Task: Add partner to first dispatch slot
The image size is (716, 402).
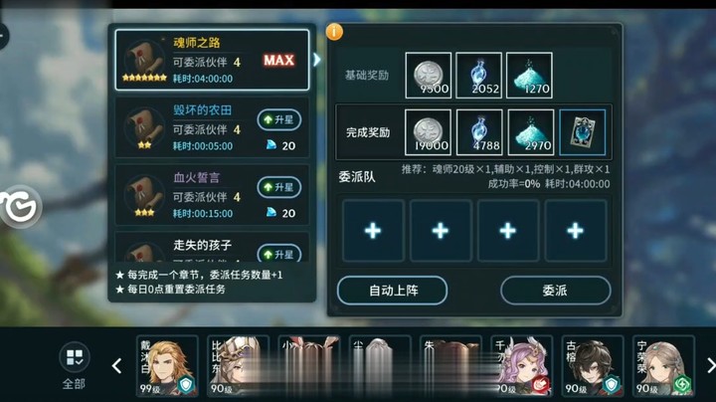Action: point(373,231)
